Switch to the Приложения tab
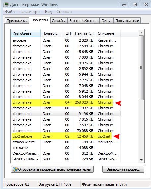This screenshot has width=151, height=189. coord(17,21)
